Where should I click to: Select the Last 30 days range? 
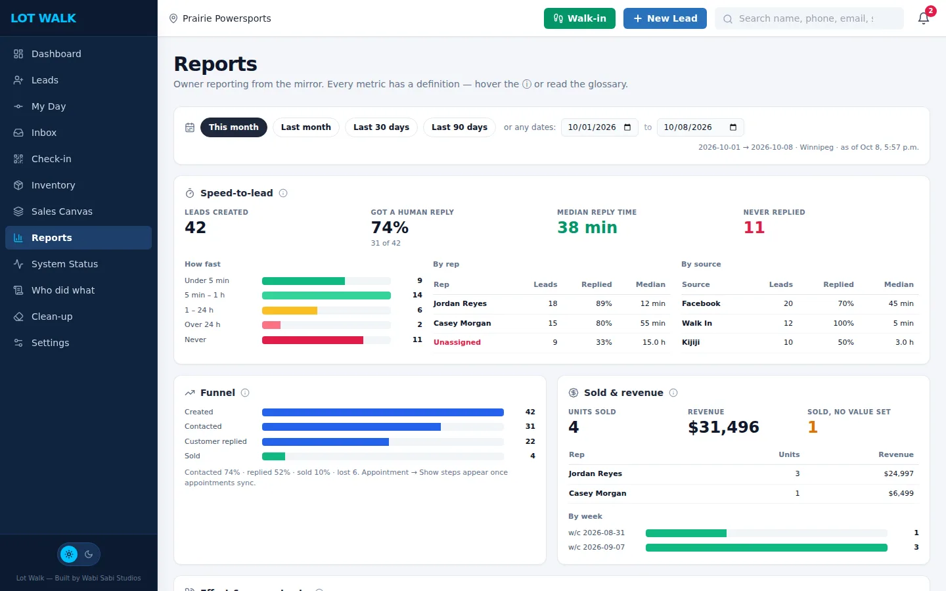tap(381, 127)
